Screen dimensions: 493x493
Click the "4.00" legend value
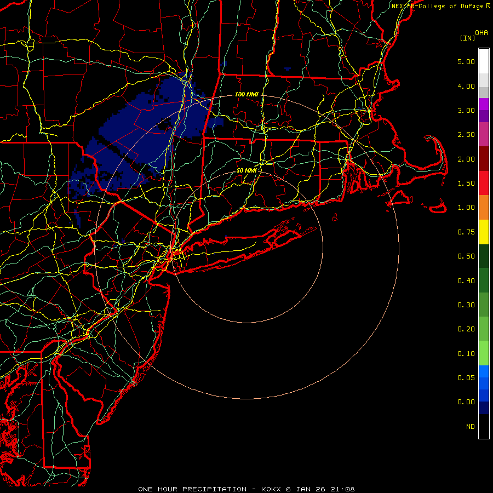tap(466, 86)
